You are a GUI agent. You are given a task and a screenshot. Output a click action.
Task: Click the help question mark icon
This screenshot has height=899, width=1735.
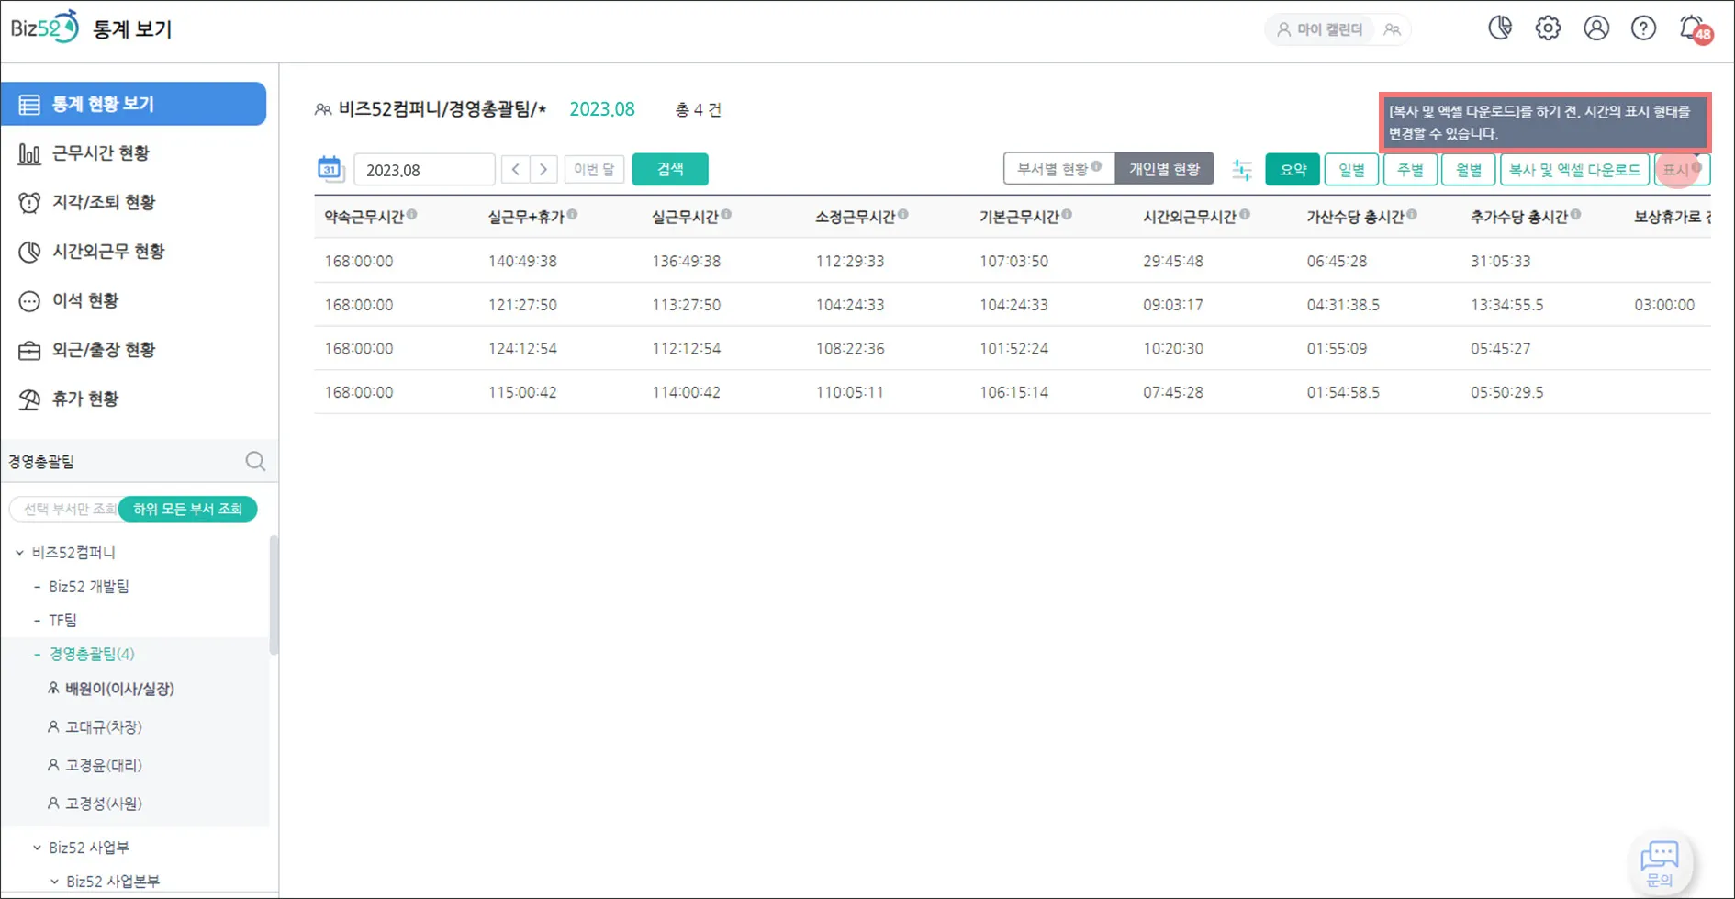[x=1643, y=28]
